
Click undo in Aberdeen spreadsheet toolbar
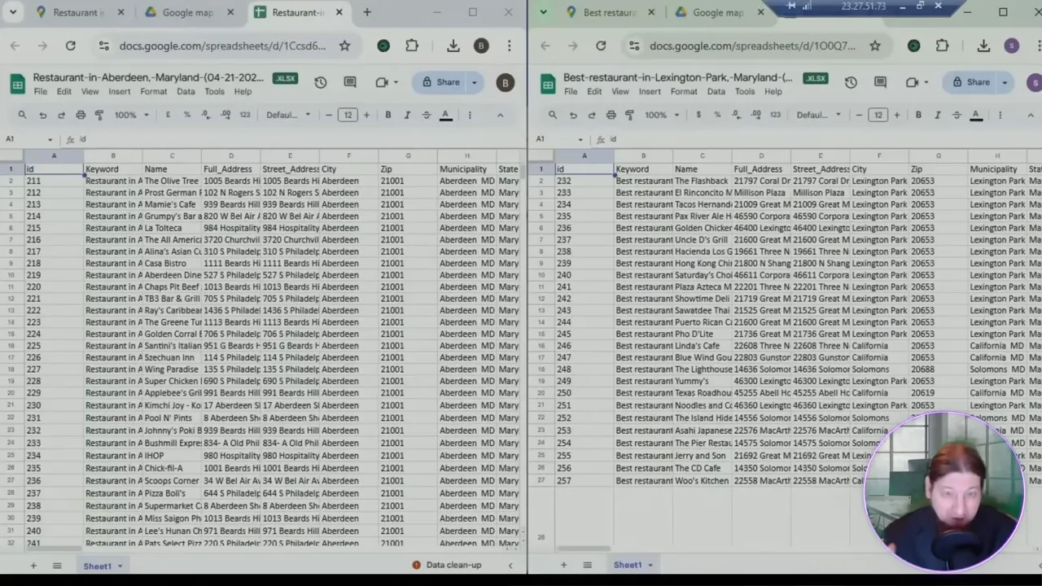click(42, 115)
